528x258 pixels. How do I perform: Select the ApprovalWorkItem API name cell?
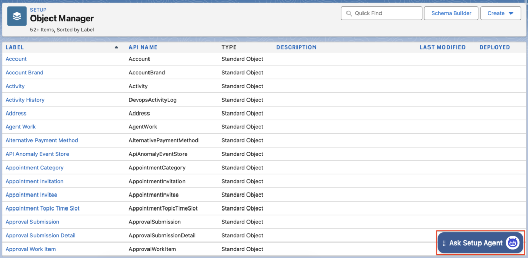pos(152,249)
